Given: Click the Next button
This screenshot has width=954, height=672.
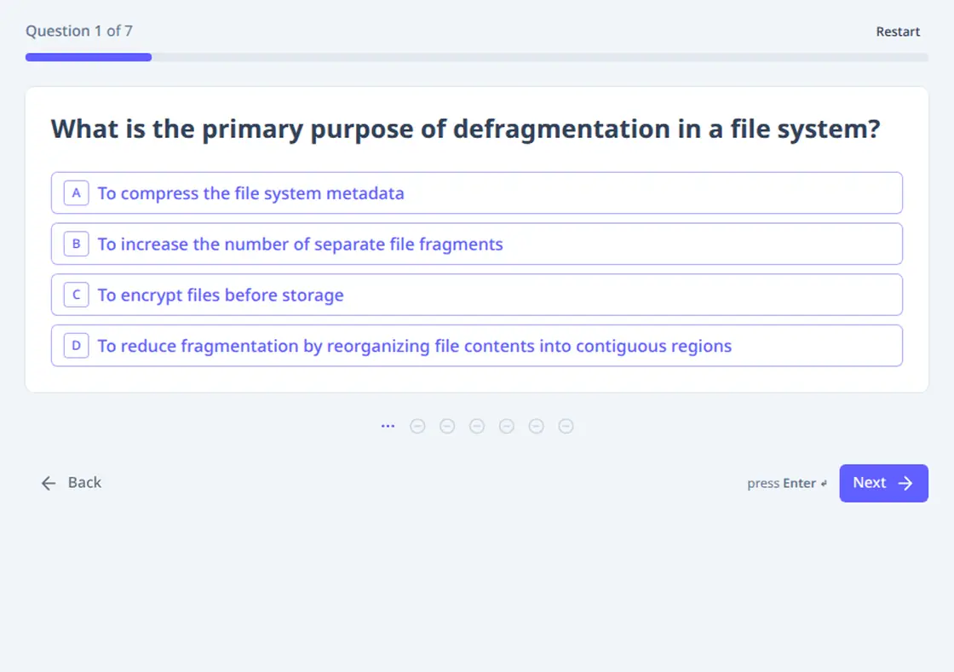Looking at the screenshot, I should coord(883,483).
